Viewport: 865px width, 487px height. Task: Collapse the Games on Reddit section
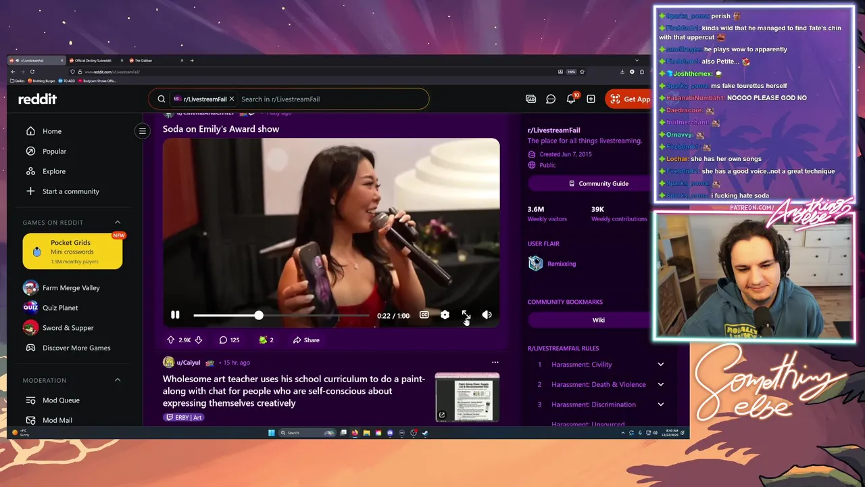click(118, 223)
